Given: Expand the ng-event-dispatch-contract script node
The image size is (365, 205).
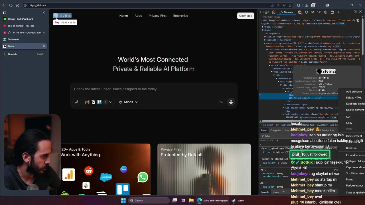Looking at the screenshot, I should pos(265,37).
